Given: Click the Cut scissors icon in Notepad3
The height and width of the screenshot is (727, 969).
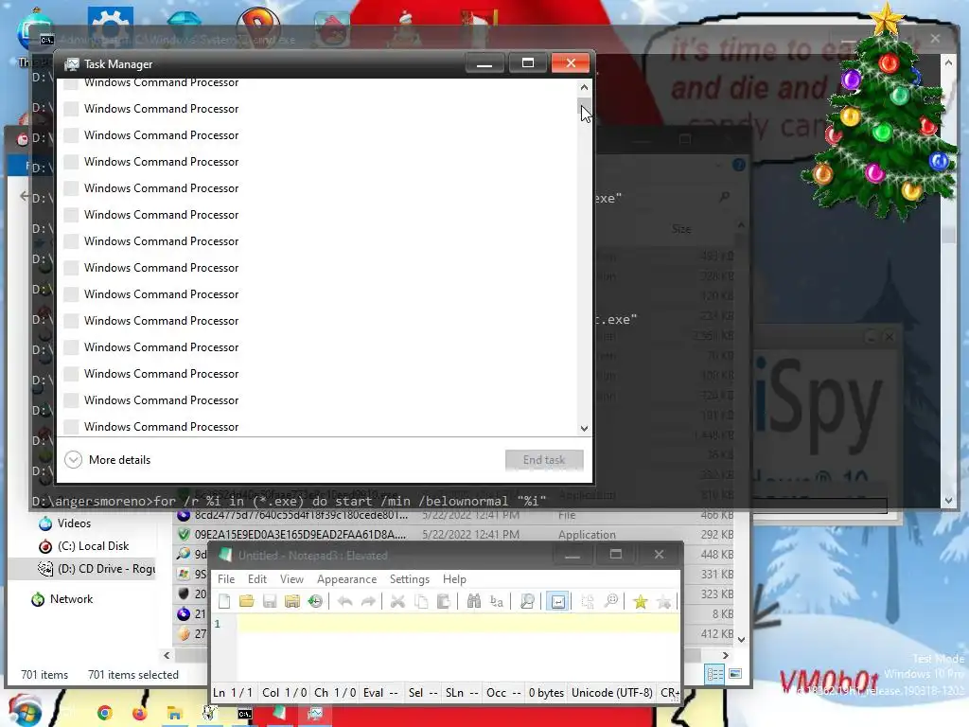Looking at the screenshot, I should (397, 601).
